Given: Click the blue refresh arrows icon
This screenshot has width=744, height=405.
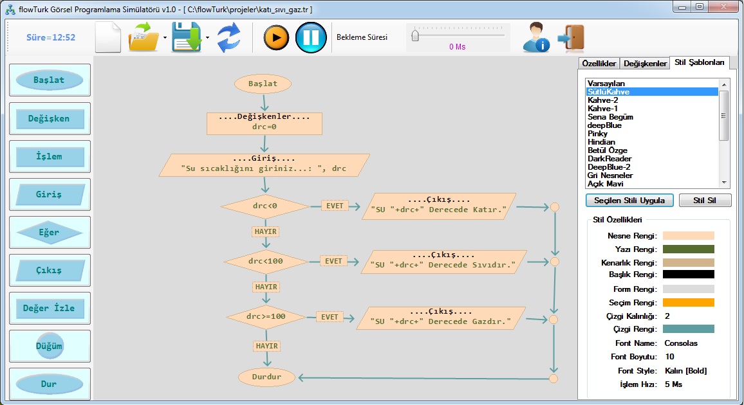Looking at the screenshot, I should [228, 37].
